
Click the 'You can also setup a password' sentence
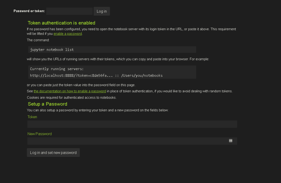click(x=98, y=110)
